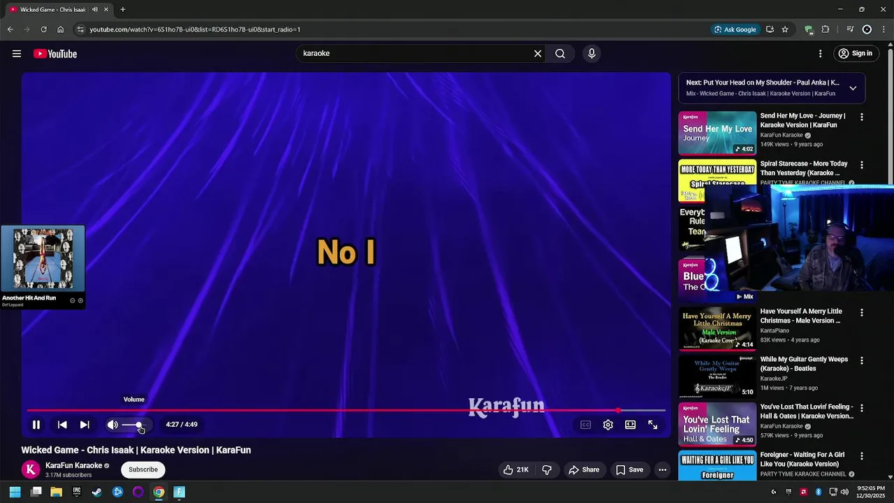Go to previous video in playlist

(62, 425)
